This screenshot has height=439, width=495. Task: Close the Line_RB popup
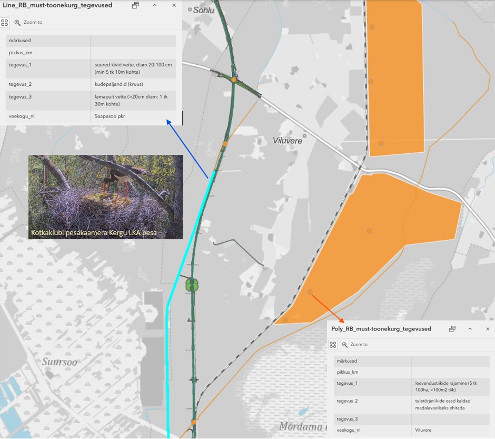click(x=174, y=5)
